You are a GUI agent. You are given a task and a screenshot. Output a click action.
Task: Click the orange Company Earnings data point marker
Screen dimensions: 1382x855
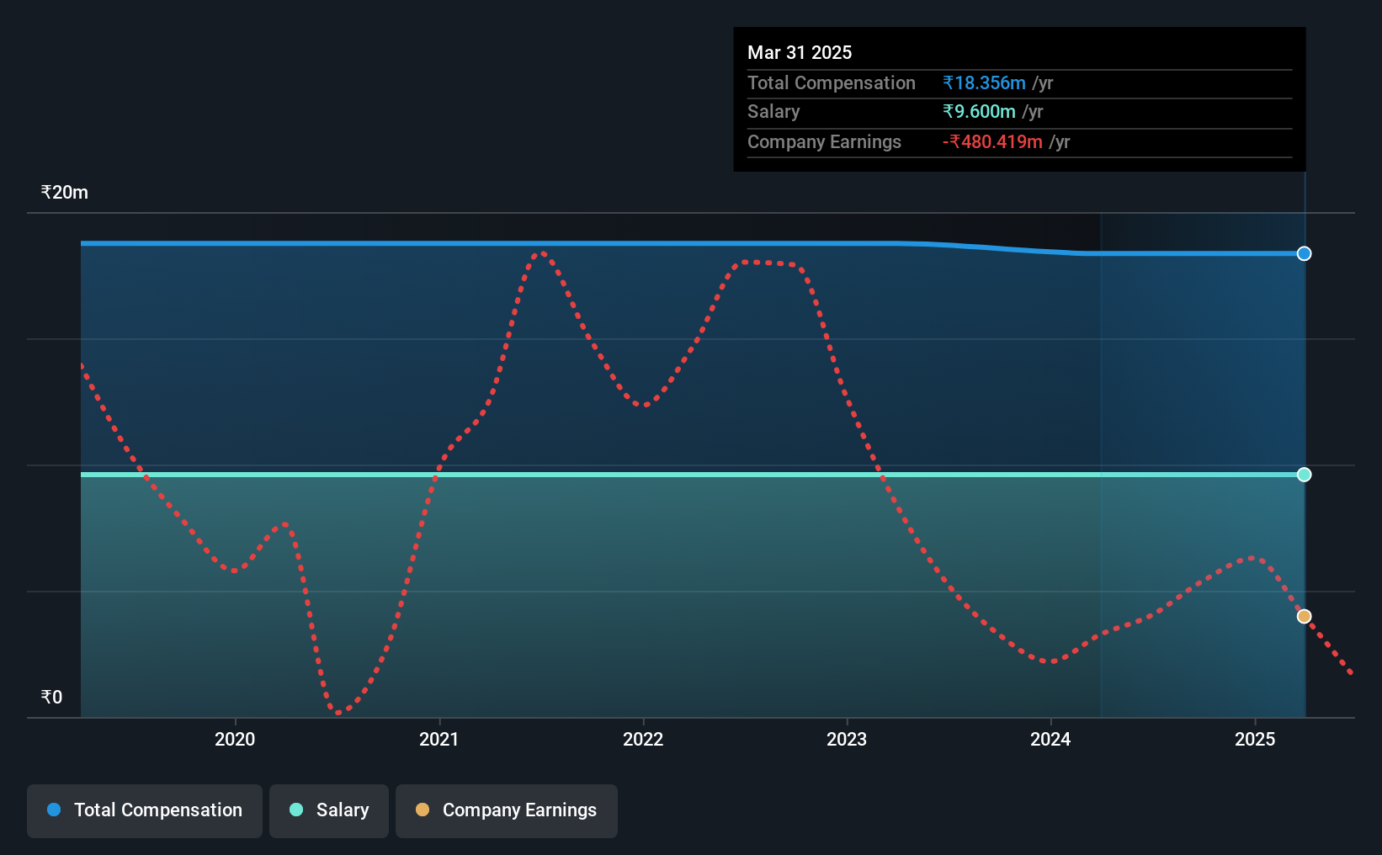click(x=1304, y=616)
